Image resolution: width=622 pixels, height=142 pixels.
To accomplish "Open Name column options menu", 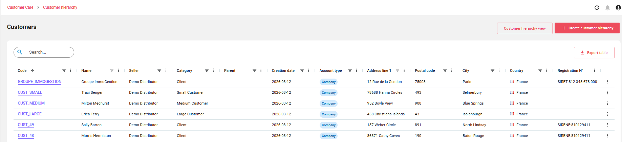I will [118, 70].
